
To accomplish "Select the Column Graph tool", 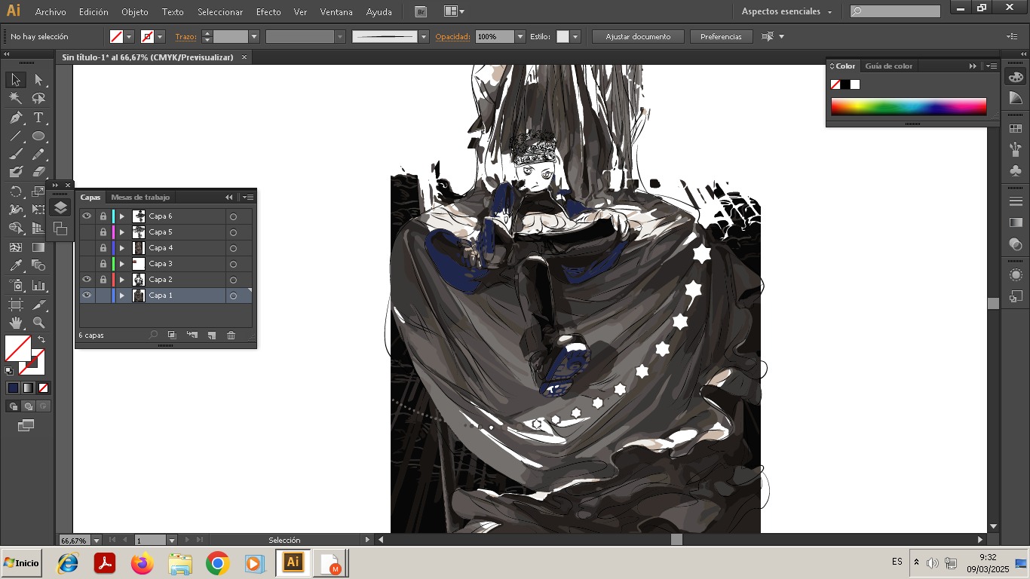I will tap(38, 286).
